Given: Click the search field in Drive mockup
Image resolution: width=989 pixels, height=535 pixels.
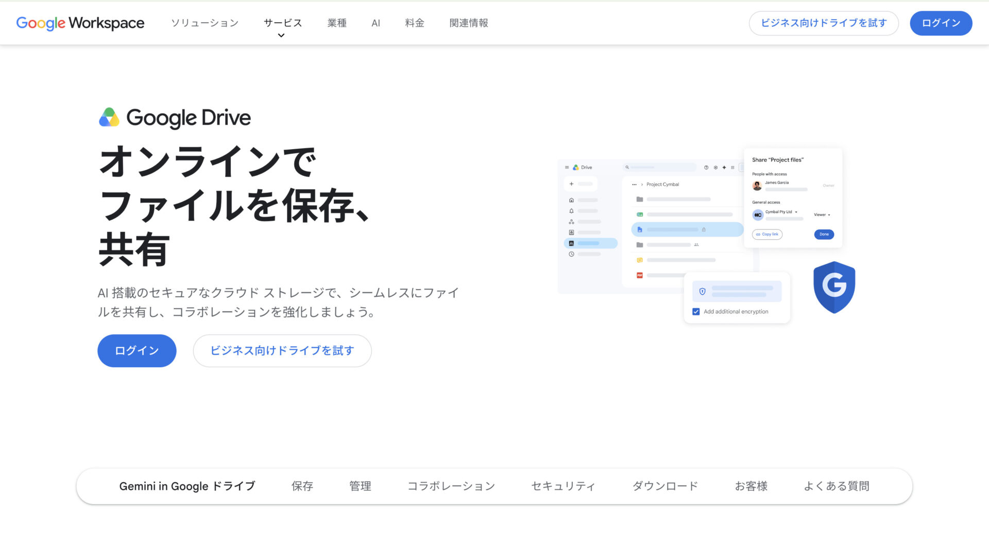Looking at the screenshot, I should click(x=659, y=167).
